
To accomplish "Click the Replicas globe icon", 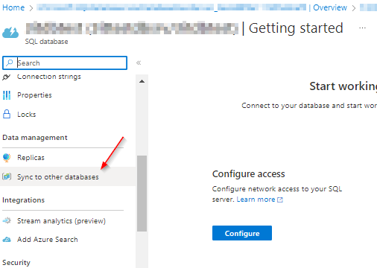I will coord(7,158).
